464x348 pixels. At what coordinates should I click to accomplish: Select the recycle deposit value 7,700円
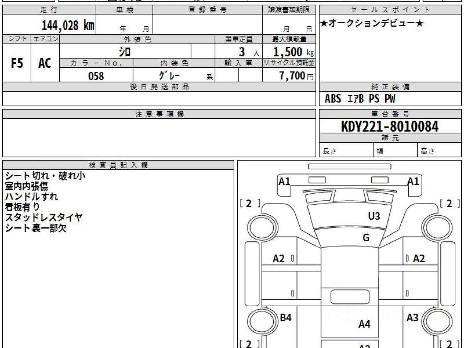[297, 76]
